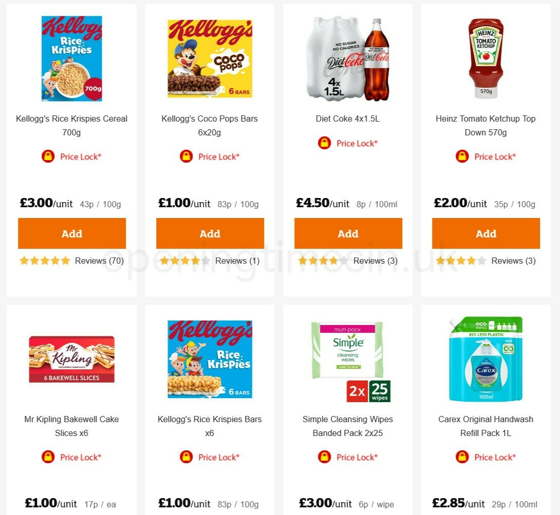Add Heinz Tomato Ketchup to the basket

click(486, 233)
